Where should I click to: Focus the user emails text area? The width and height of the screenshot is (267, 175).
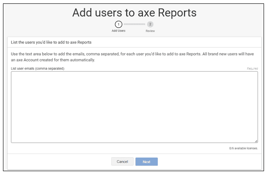tap(134, 107)
